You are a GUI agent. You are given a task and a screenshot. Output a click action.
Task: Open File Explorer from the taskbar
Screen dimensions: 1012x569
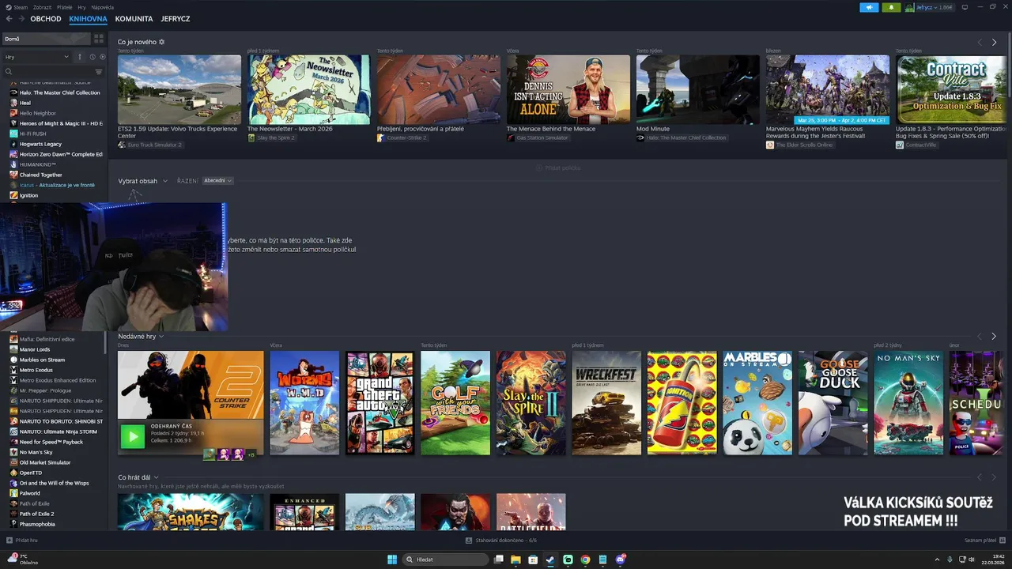(515, 560)
